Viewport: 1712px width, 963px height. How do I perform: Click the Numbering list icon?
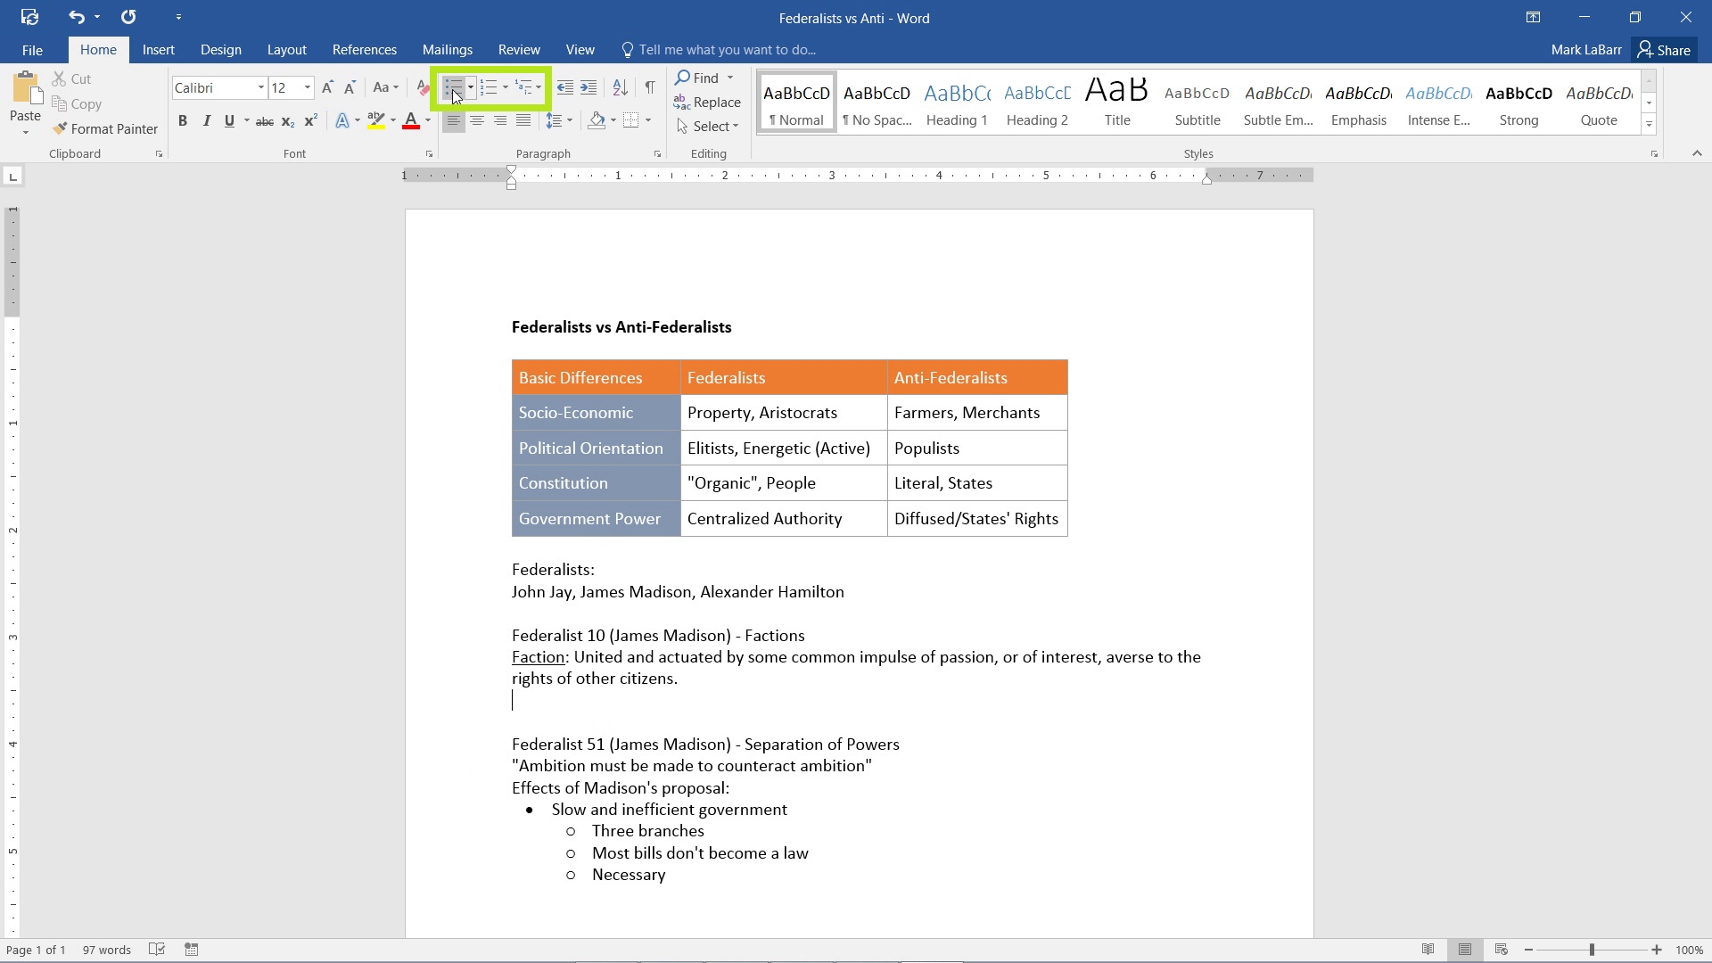coord(489,87)
